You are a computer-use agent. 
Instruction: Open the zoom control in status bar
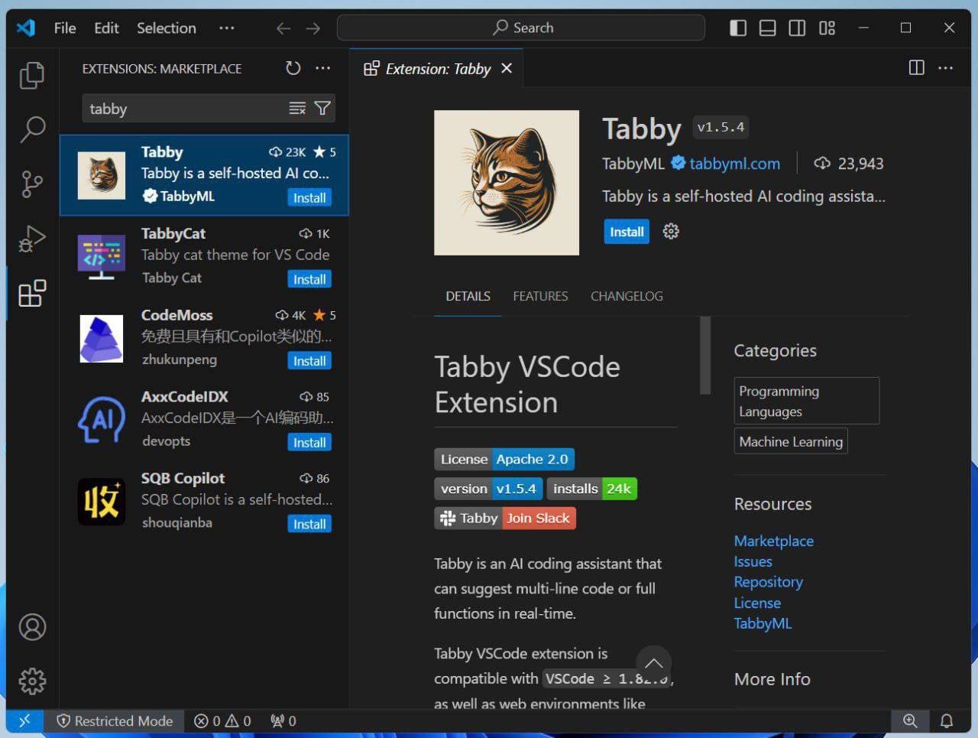click(910, 720)
